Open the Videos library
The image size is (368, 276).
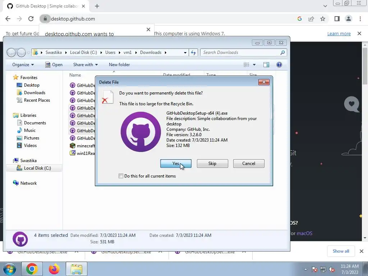[x=30, y=146]
